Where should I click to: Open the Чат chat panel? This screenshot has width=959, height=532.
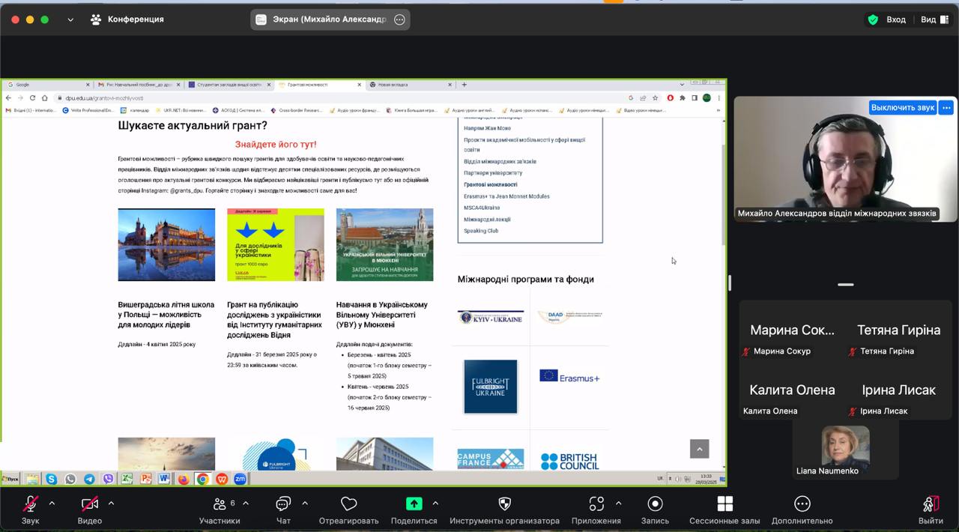(283, 511)
